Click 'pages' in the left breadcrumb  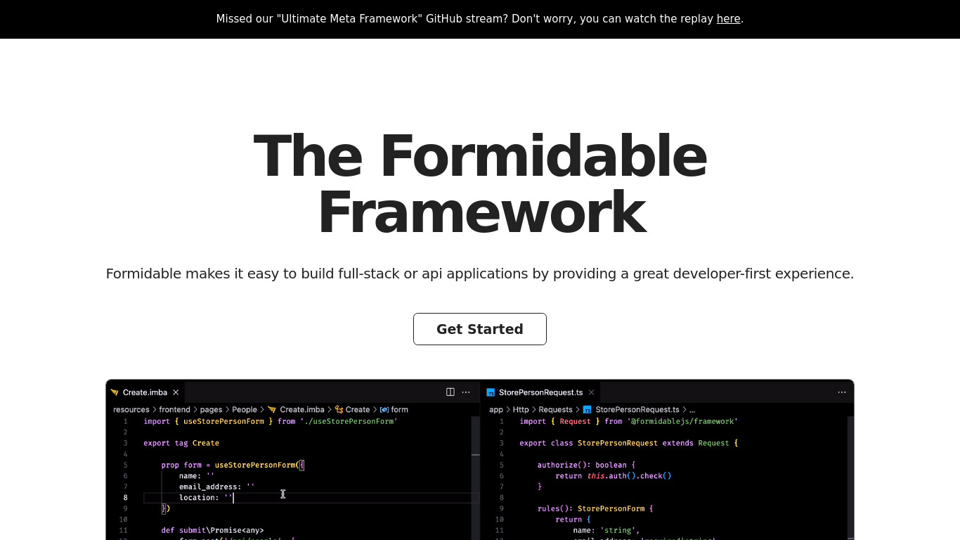pos(211,409)
